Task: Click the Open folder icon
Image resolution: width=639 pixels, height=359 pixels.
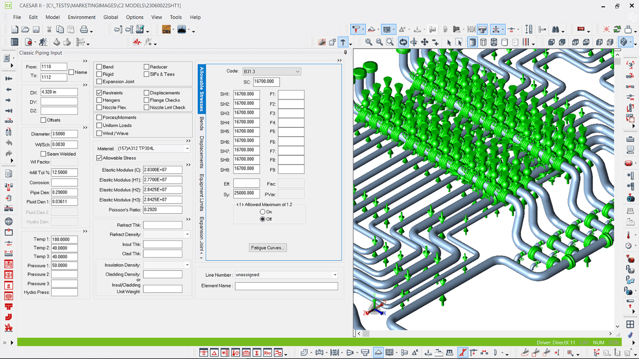Action: coord(25,30)
